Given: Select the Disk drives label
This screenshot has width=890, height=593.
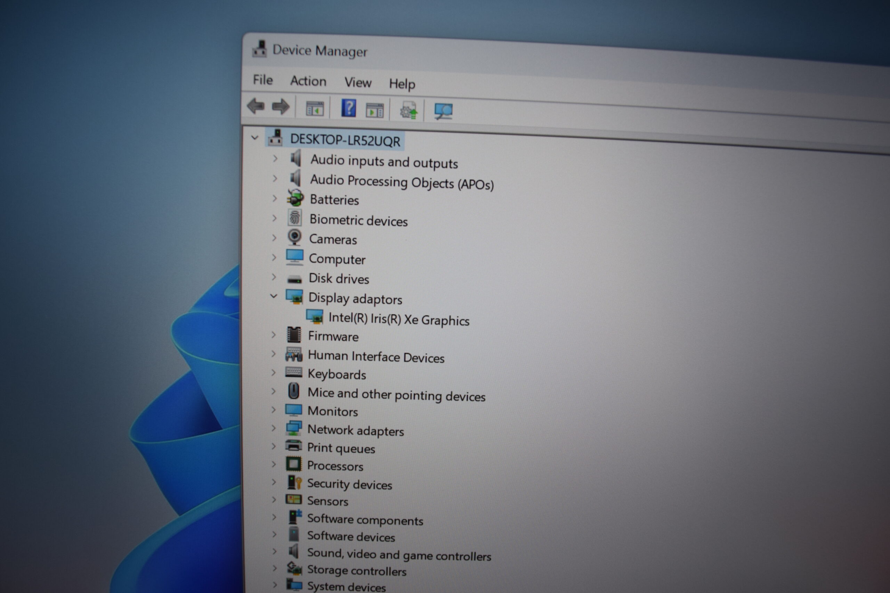Looking at the screenshot, I should click(x=339, y=279).
